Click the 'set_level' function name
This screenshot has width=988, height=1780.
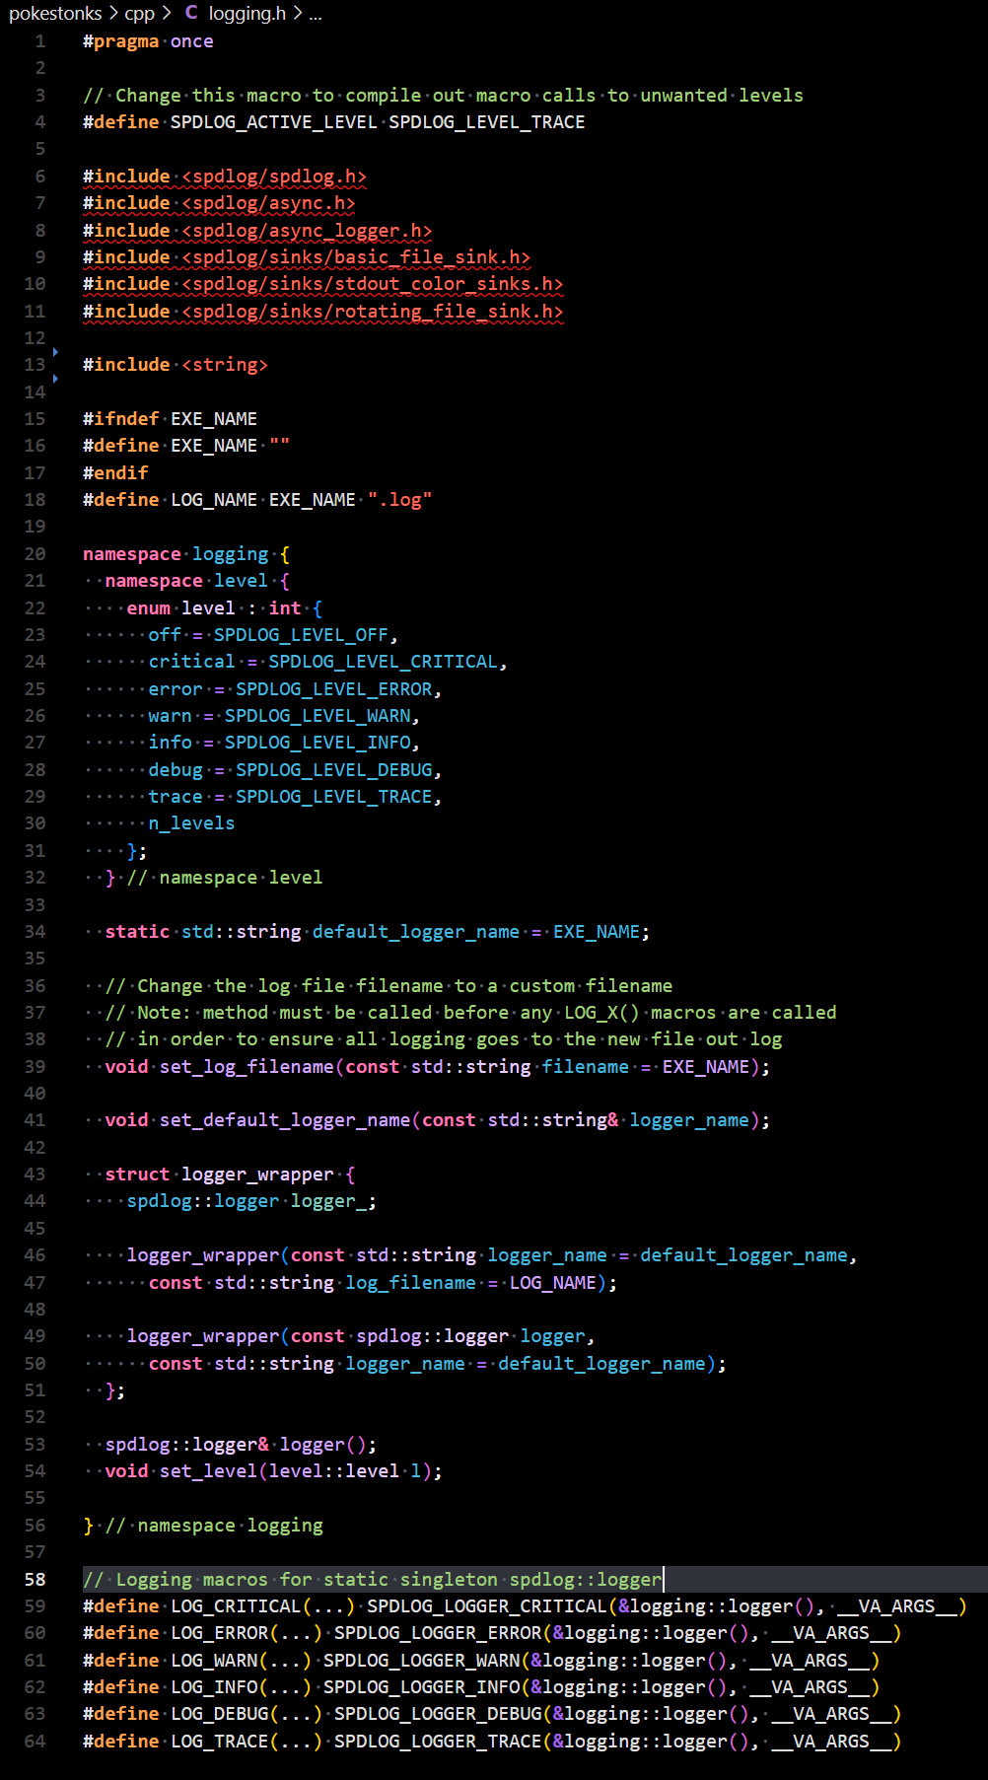point(208,1470)
